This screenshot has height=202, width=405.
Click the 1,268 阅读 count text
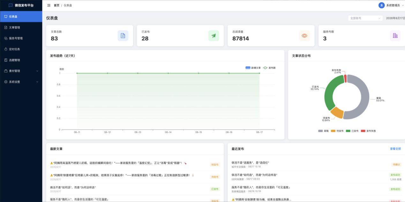[395, 179]
